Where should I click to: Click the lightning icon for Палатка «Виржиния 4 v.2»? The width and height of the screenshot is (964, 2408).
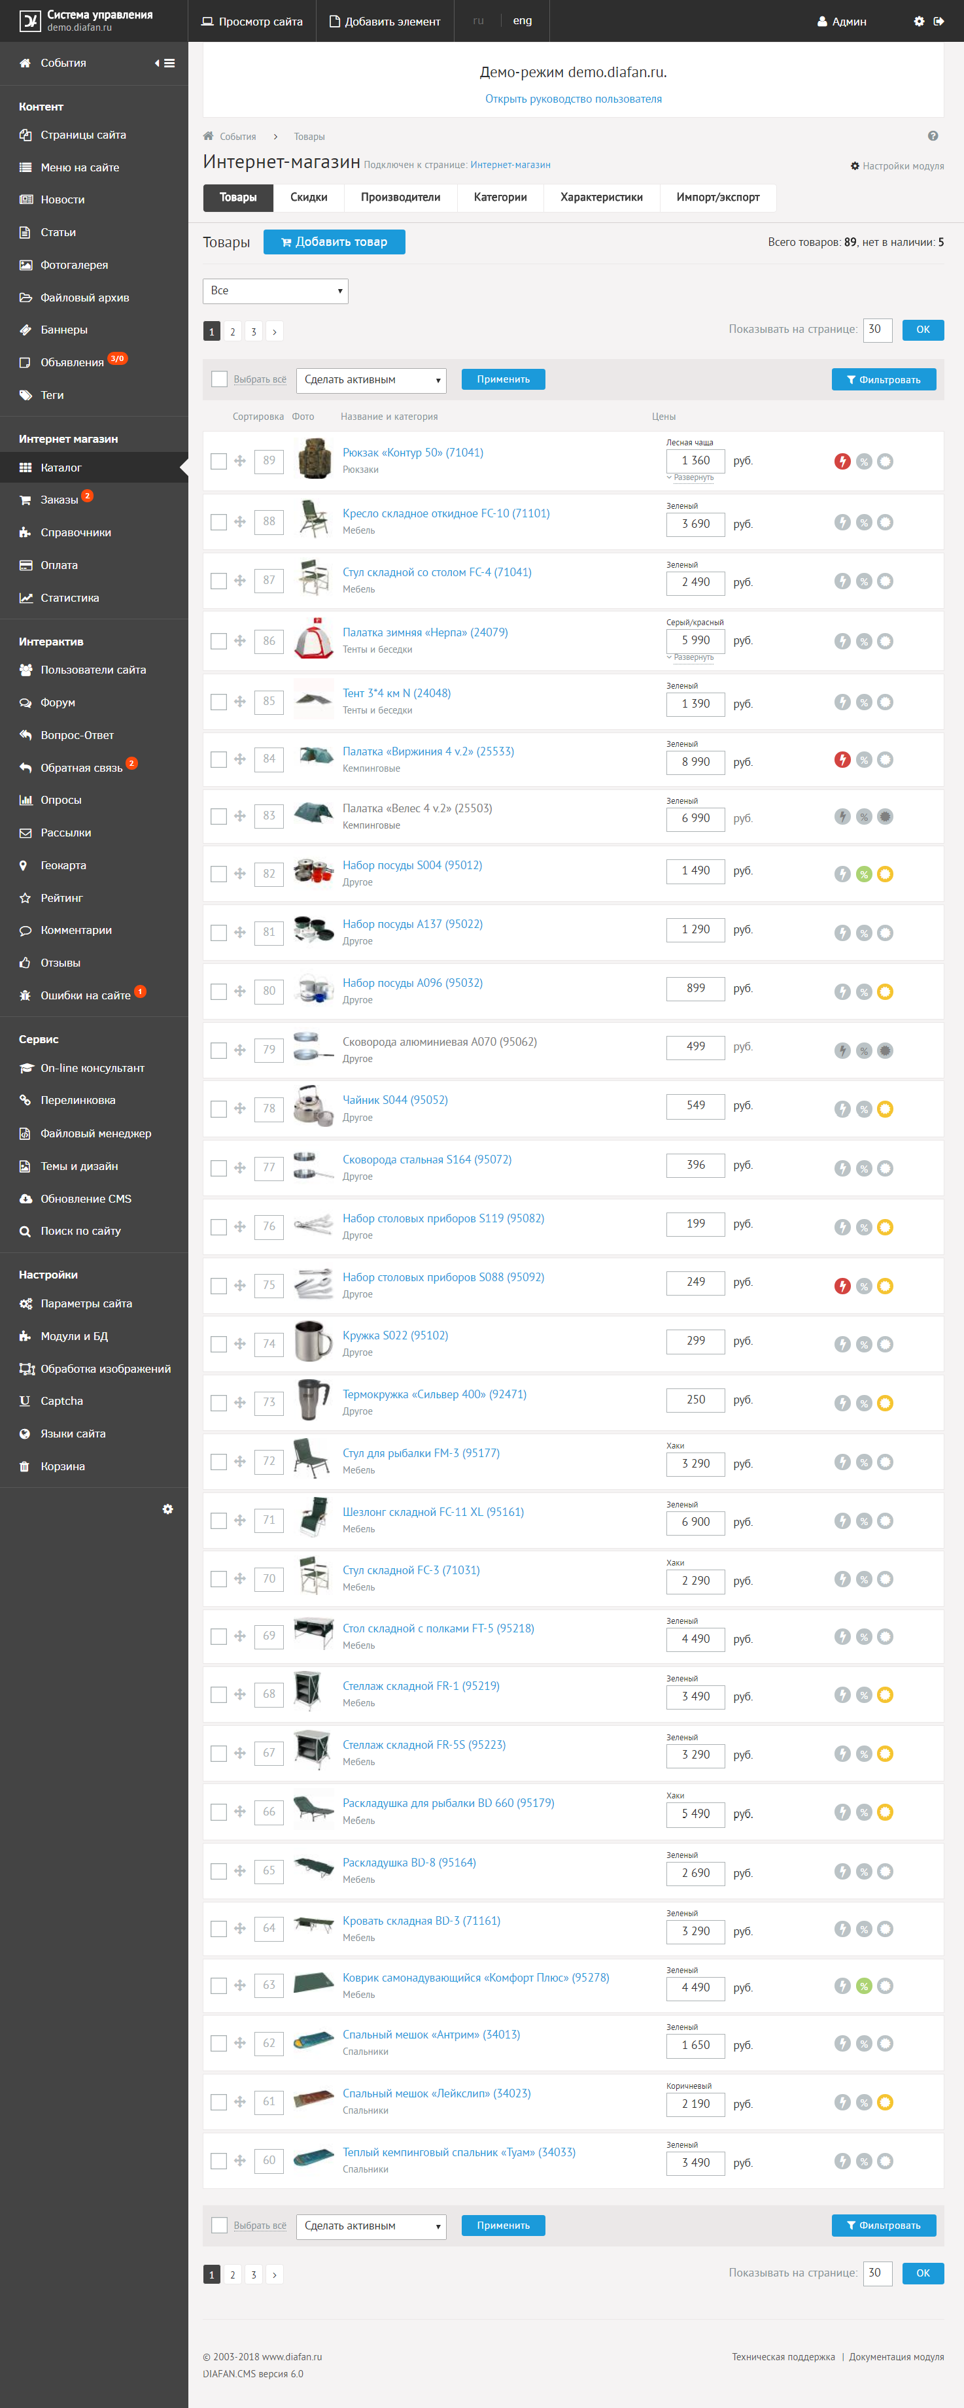pos(842,760)
